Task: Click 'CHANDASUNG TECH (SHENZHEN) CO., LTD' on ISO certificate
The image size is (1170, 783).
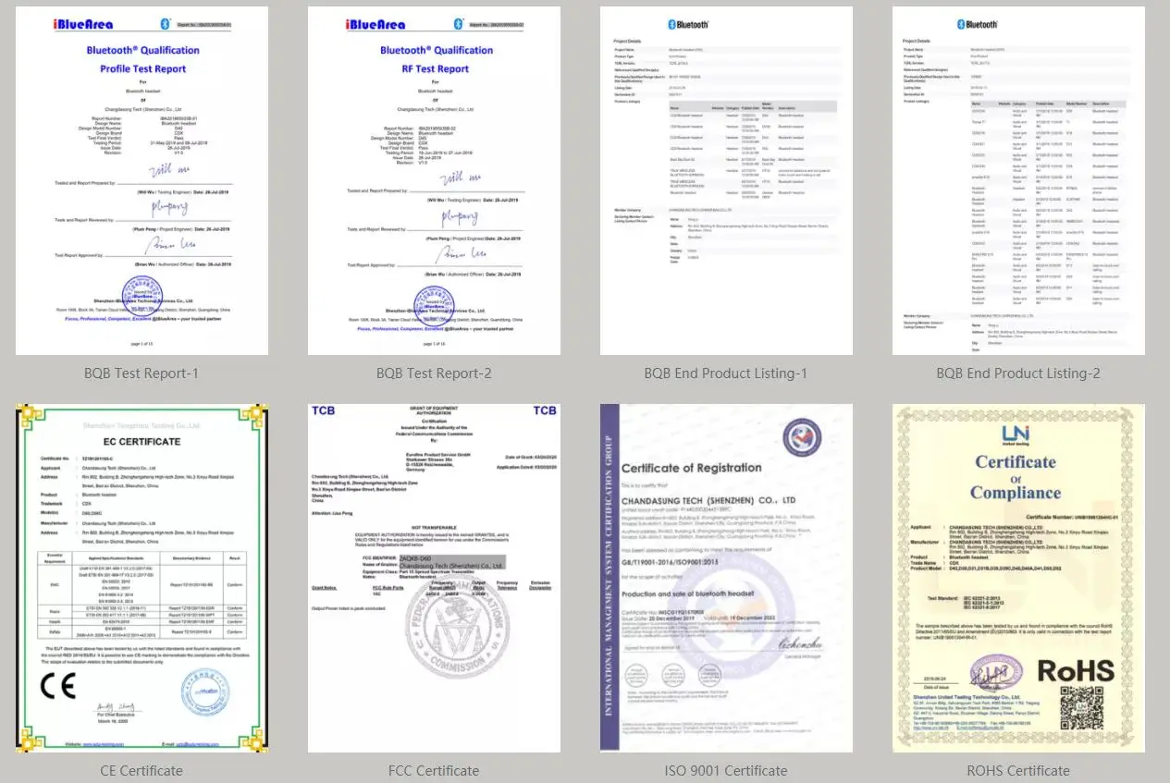Action: coord(708,501)
